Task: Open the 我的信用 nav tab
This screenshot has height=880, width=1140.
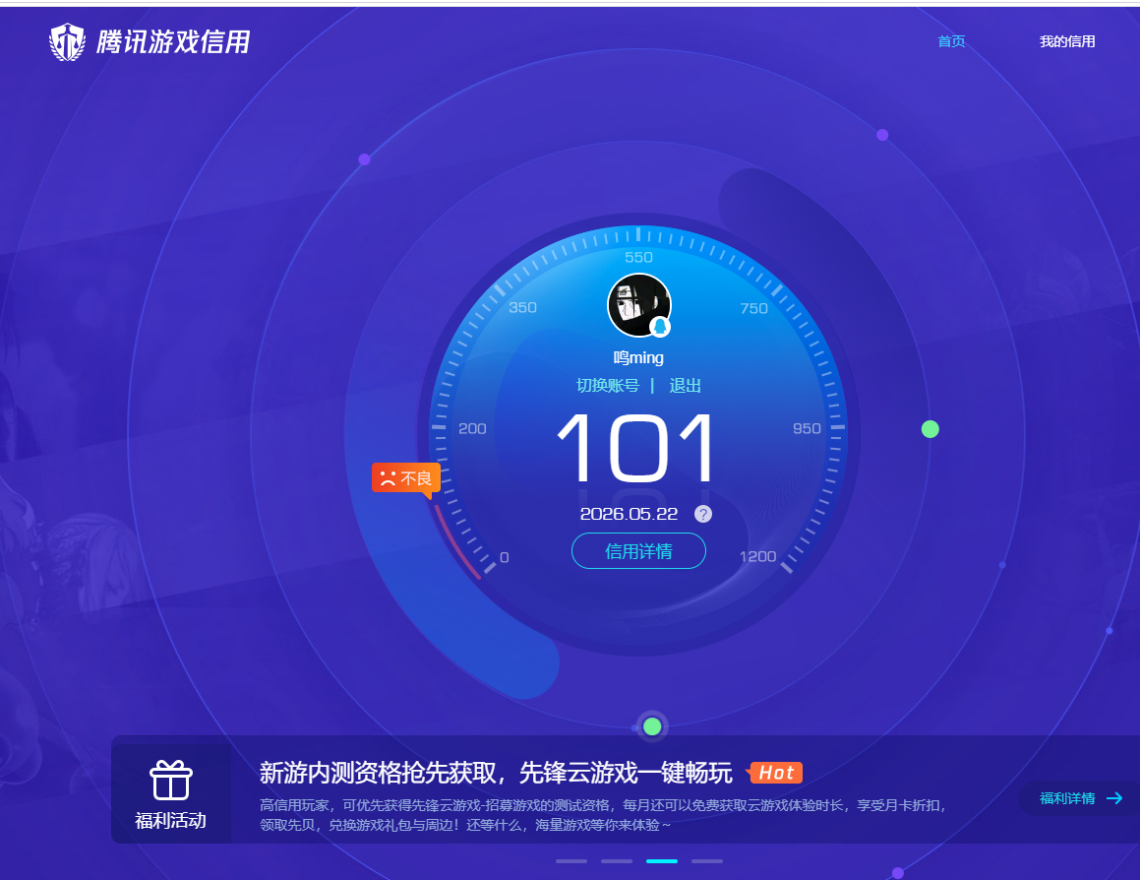Action: point(1066,41)
